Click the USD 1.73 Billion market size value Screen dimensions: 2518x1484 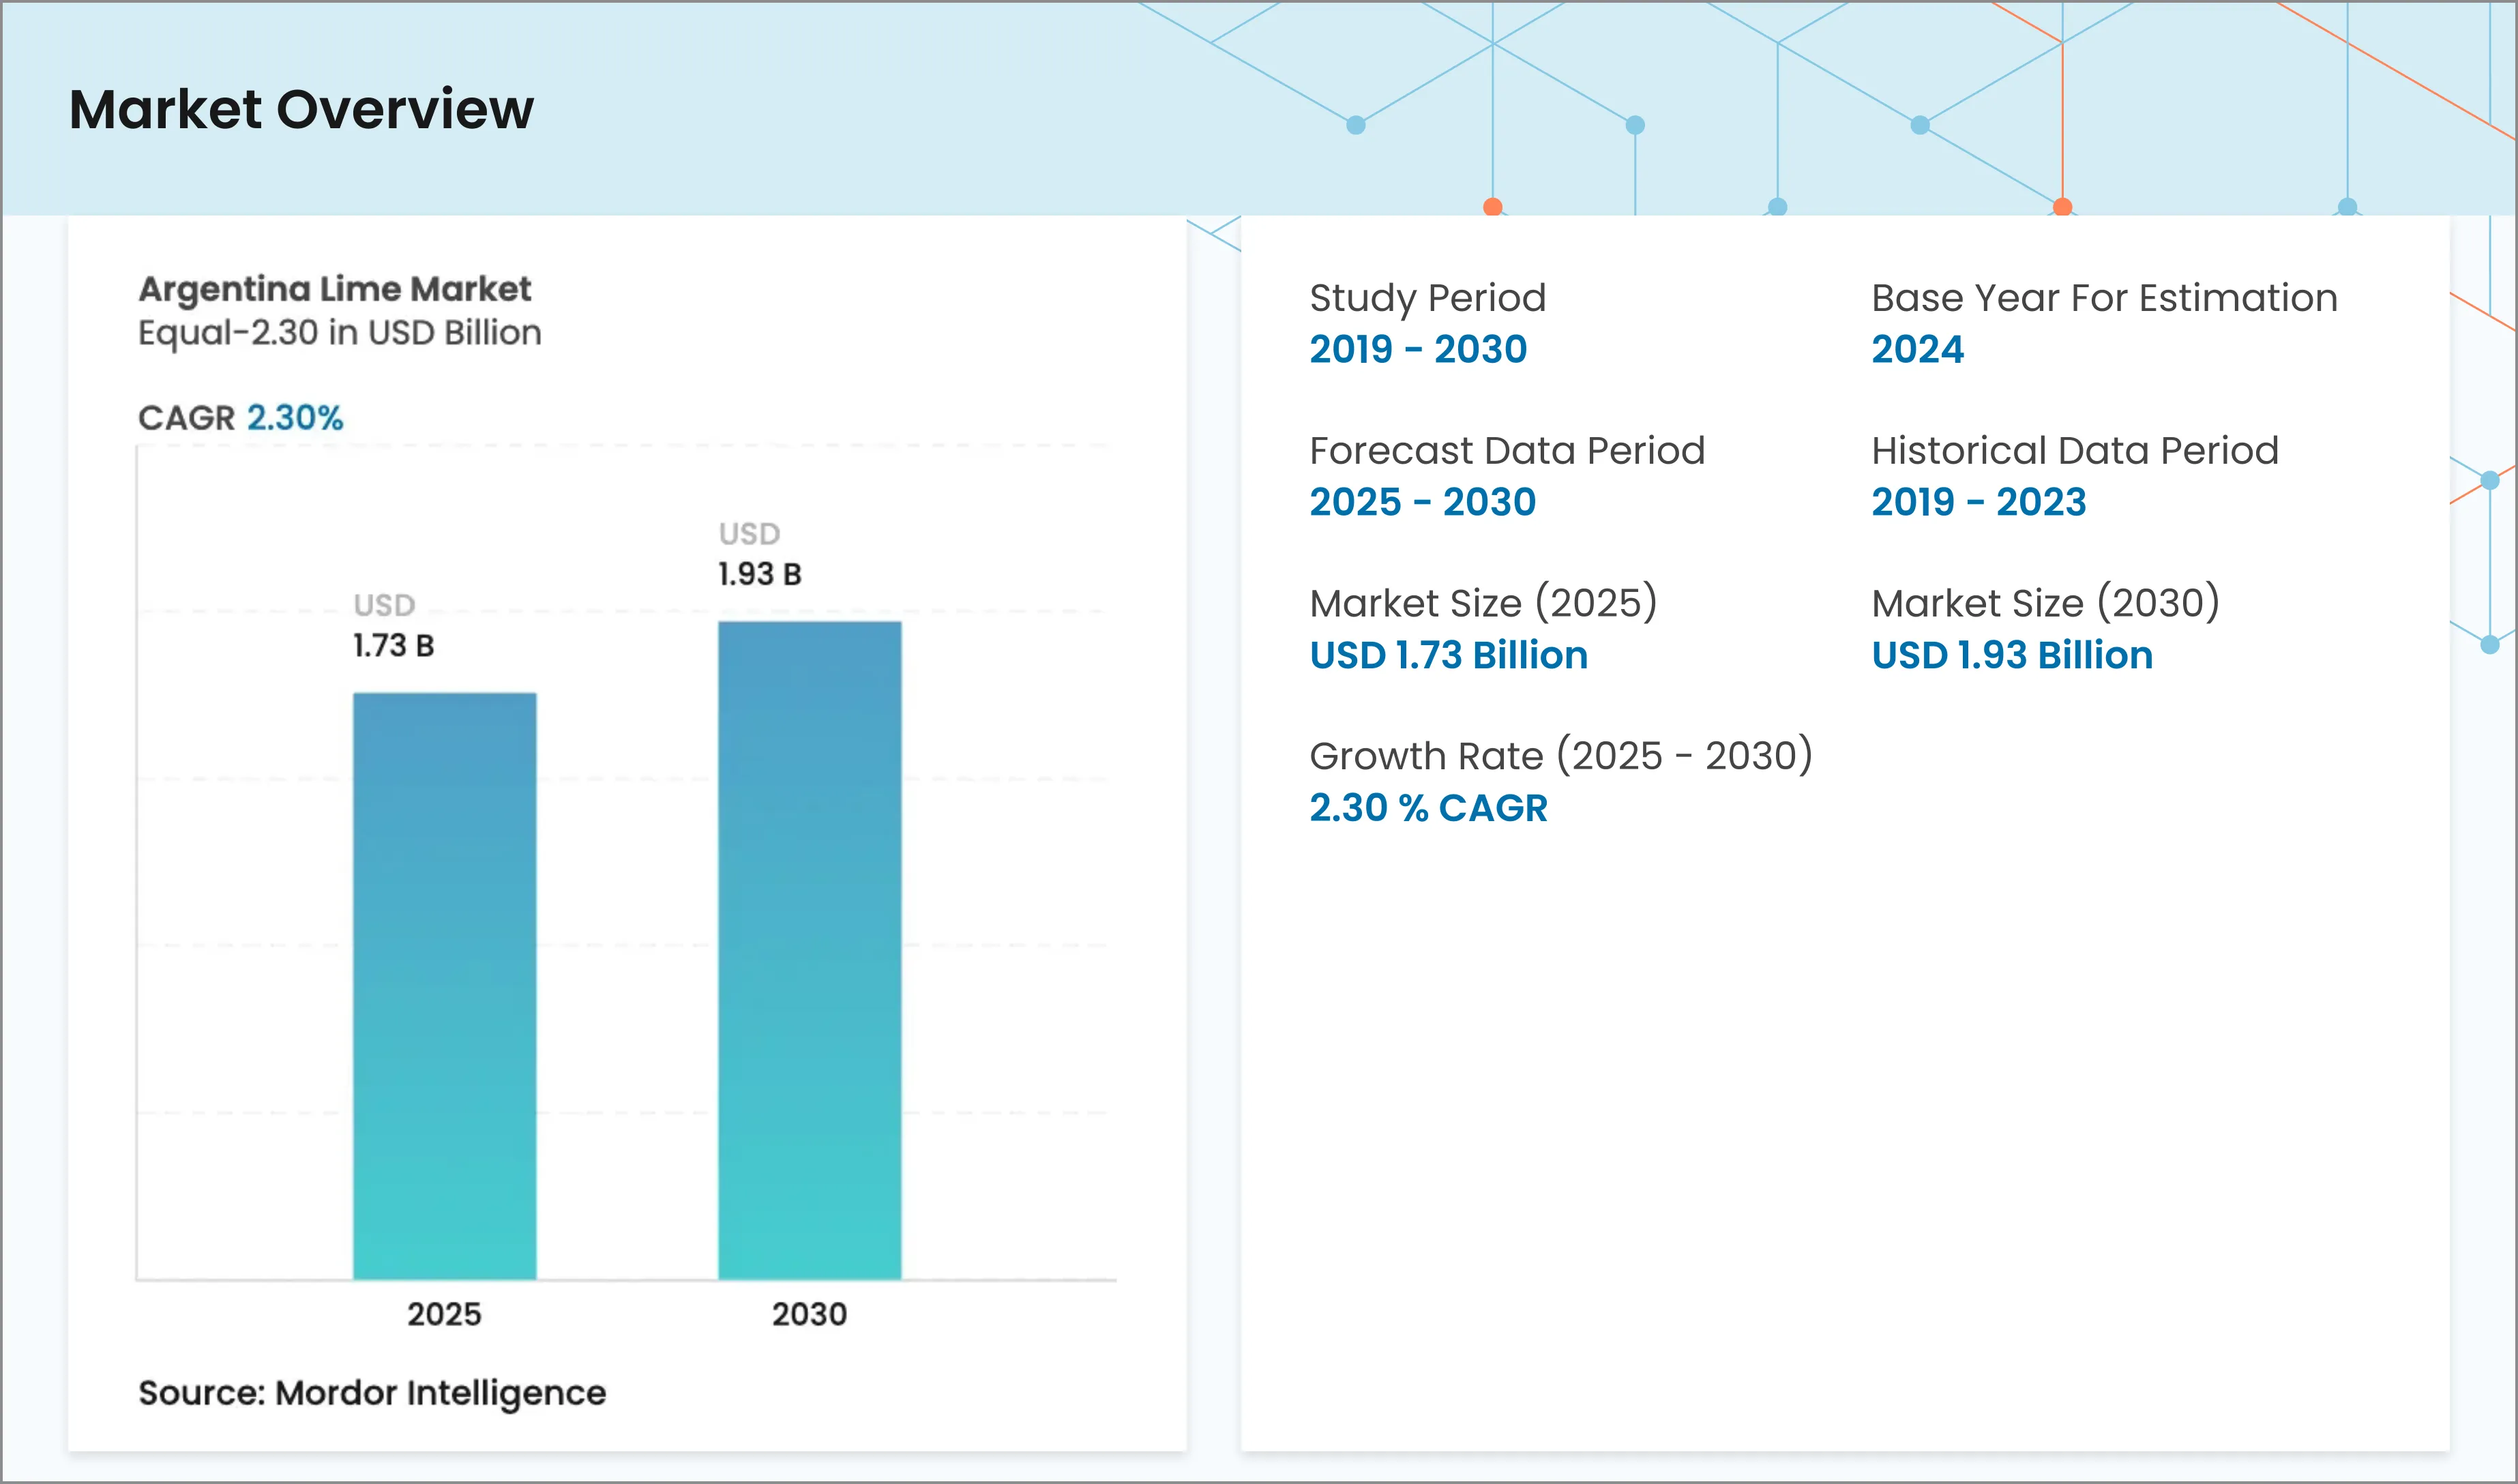click(x=1448, y=655)
